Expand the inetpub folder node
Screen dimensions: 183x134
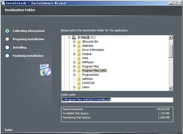click(74, 54)
